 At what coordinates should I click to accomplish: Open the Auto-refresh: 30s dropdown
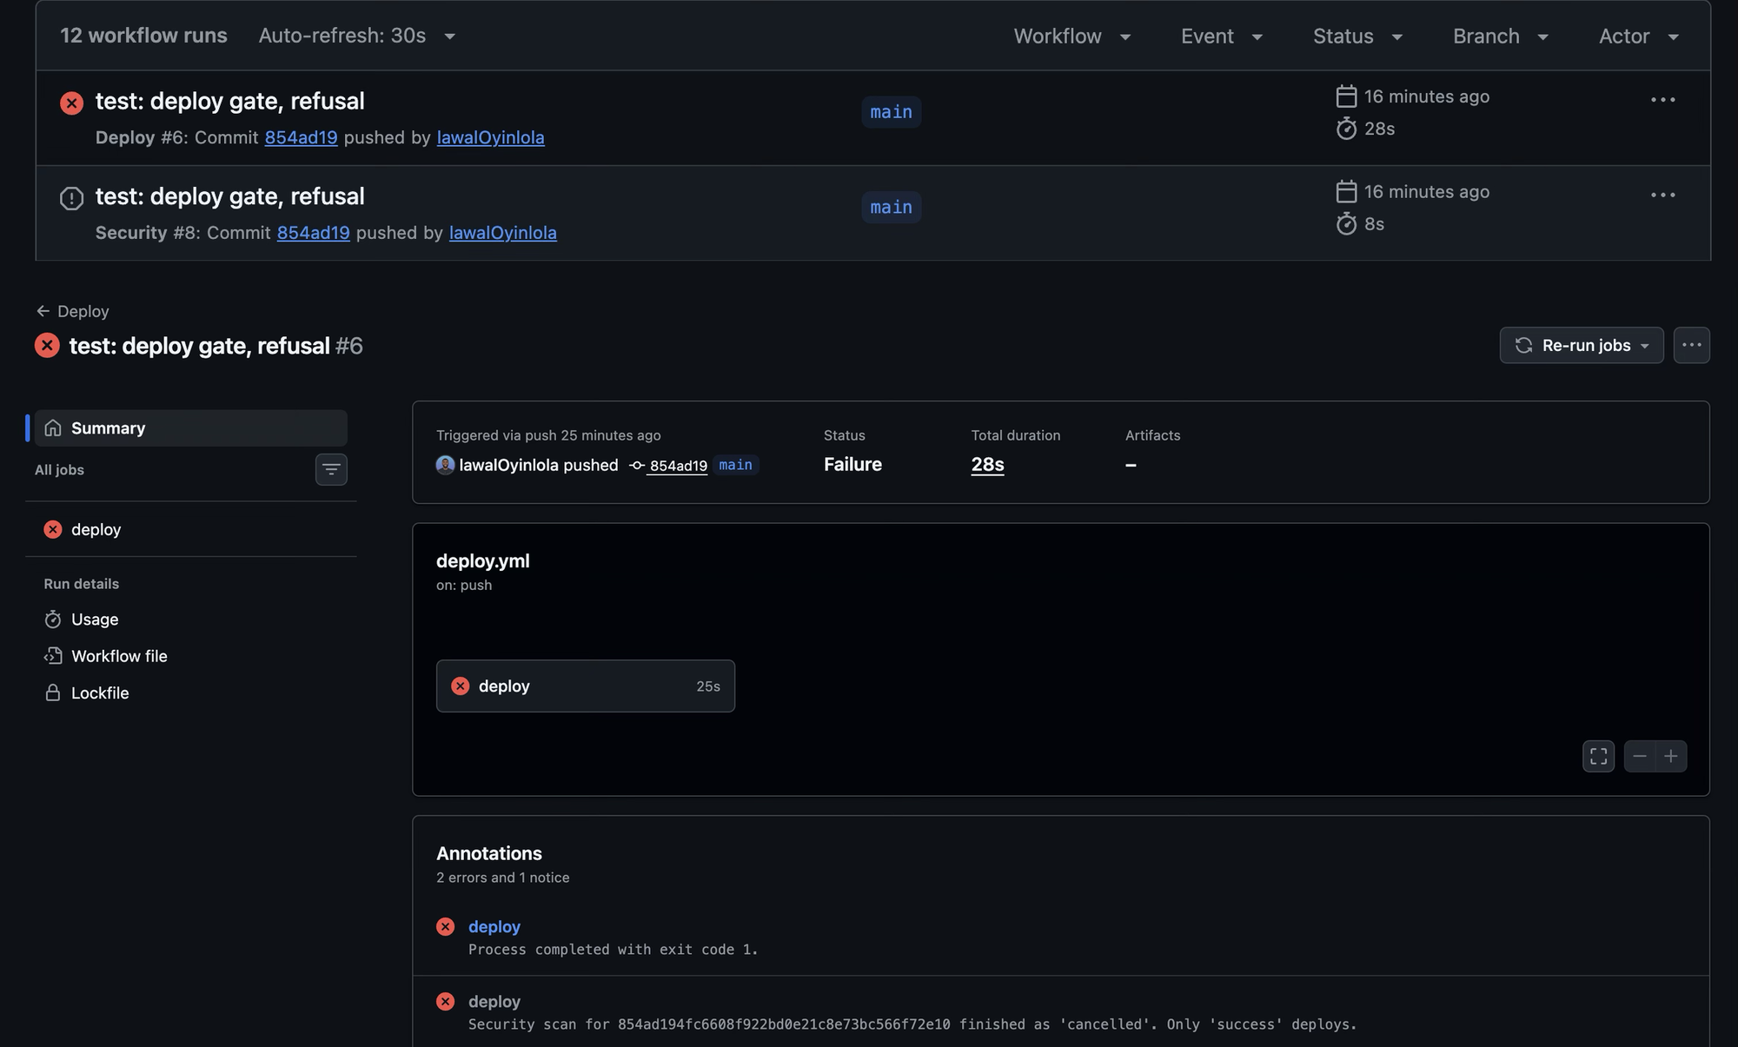tap(356, 36)
